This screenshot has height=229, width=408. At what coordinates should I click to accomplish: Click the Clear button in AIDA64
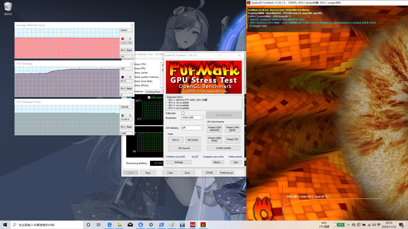170,173
